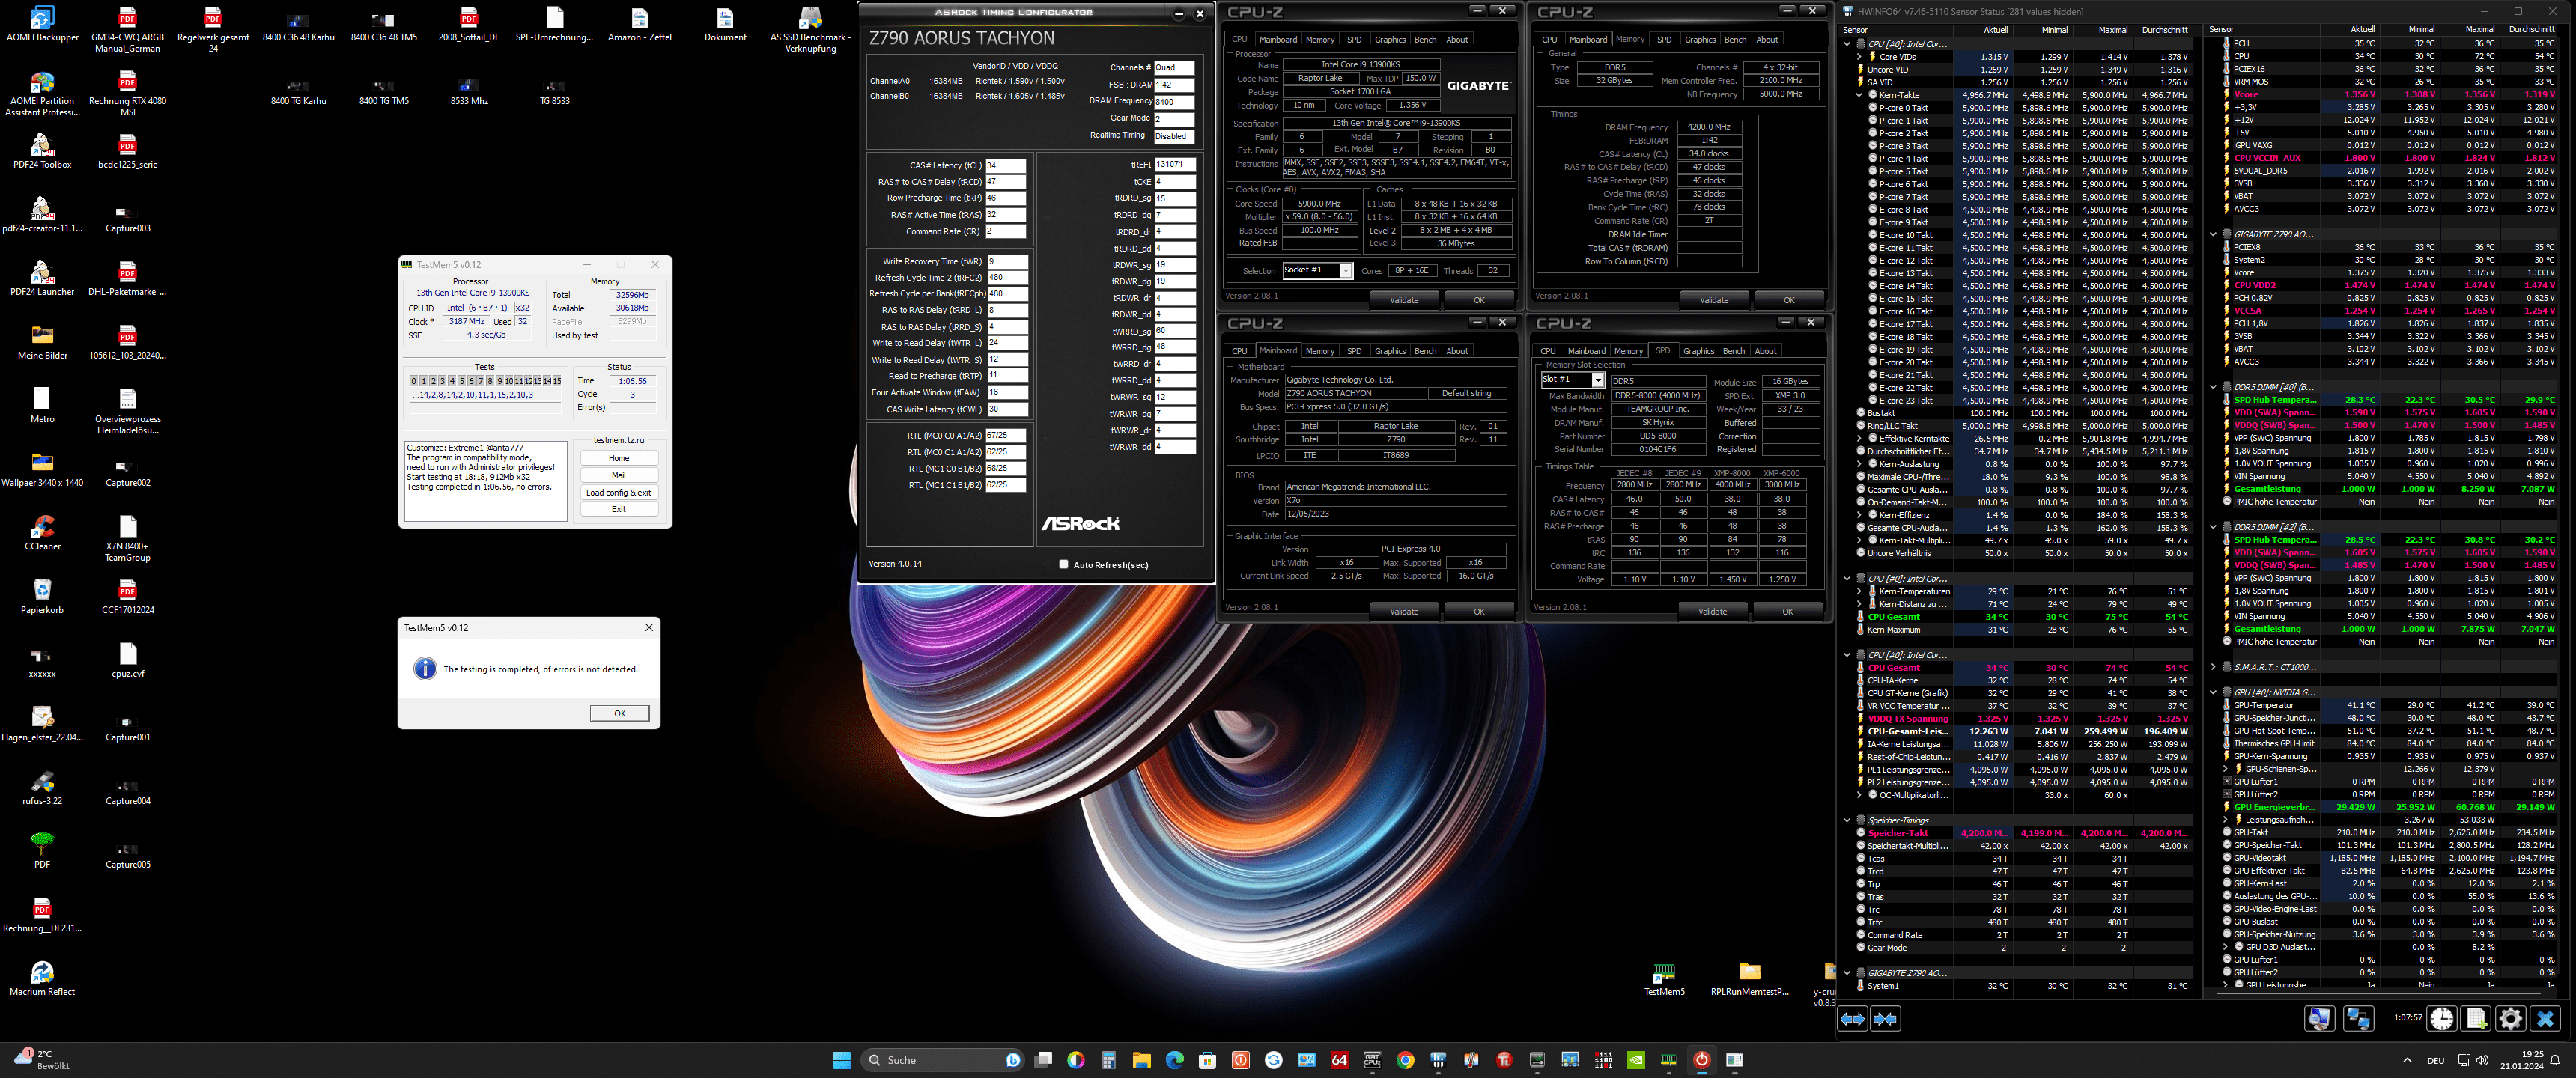Viewport: 2576px width, 1078px height.
Task: Click OK in TestMem5 completion dialog
Action: point(619,713)
